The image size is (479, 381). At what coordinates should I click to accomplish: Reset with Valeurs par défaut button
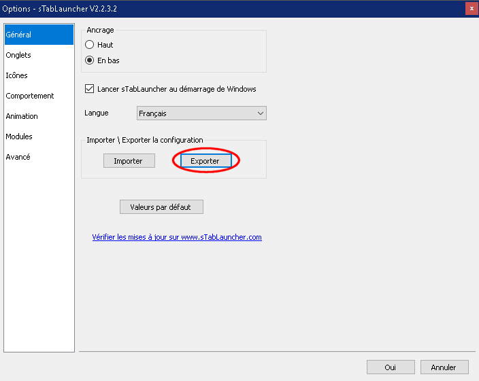click(x=161, y=207)
